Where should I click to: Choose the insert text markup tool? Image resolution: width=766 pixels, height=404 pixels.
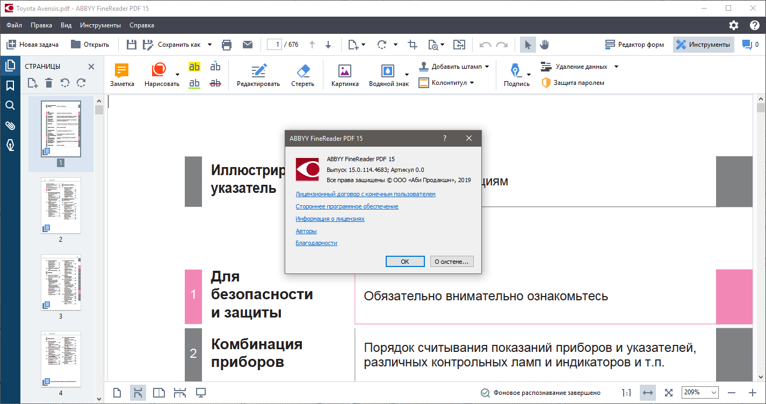pos(215,67)
